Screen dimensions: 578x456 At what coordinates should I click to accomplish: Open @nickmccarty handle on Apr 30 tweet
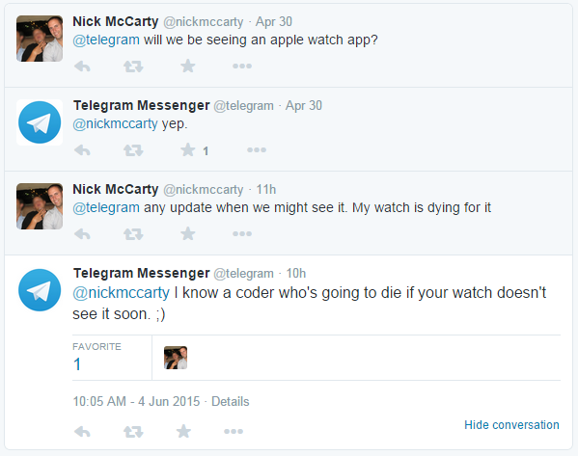[203, 22]
